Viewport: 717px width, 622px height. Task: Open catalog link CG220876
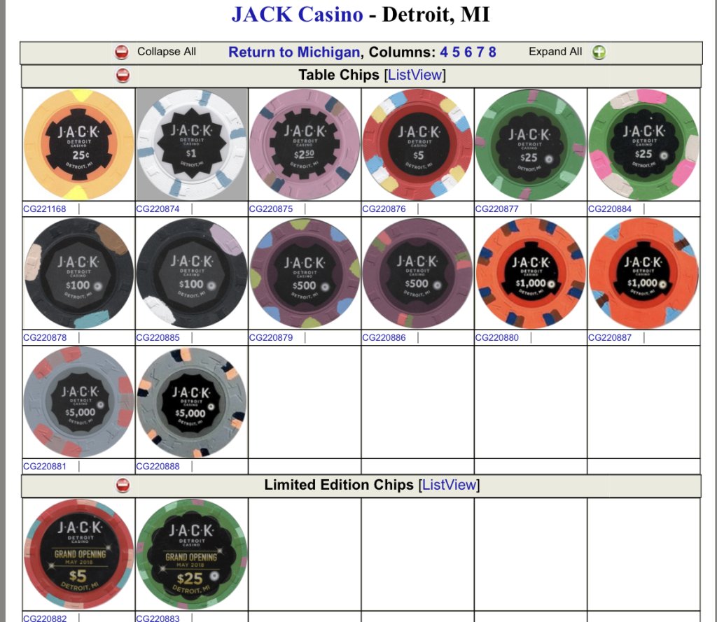pyautogui.click(x=384, y=209)
